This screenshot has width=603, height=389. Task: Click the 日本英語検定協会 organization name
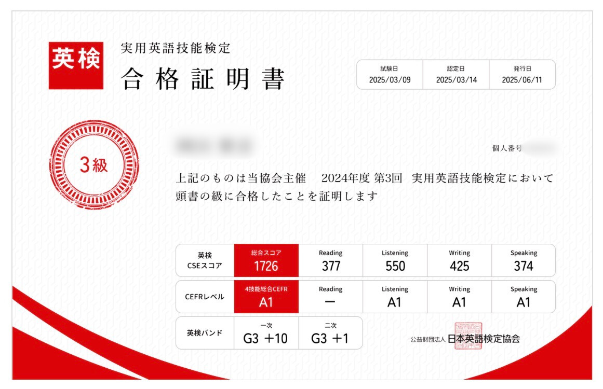[x=484, y=339]
